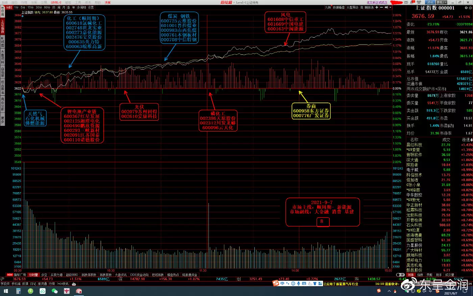Open the skin T-shirt icon
This screenshot has width=473, height=296.
coord(419,2)
